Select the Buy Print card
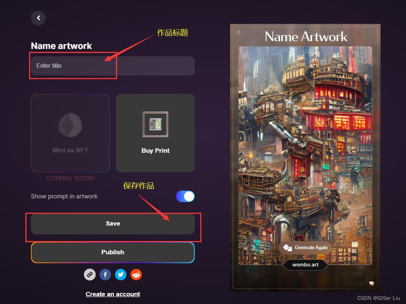This screenshot has width=406, height=304. pos(155,133)
